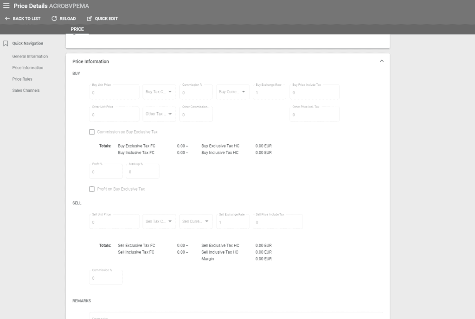Open the Buy Currency dropdown
This screenshot has width=475, height=319.
(x=233, y=92)
